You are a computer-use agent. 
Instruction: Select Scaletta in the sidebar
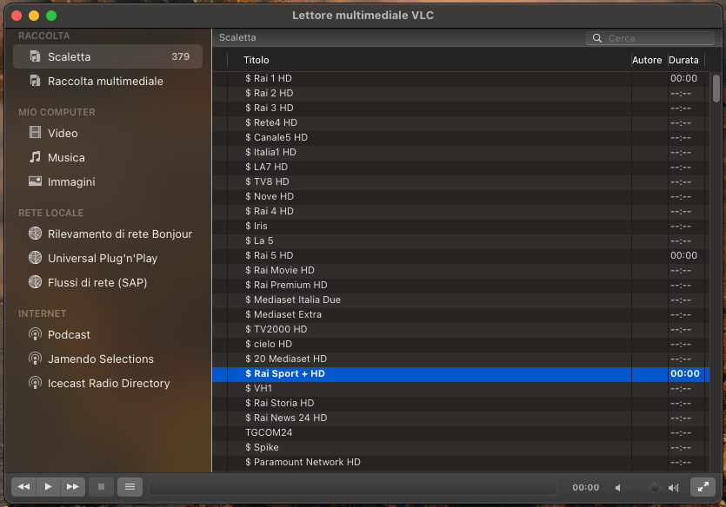[x=108, y=56]
